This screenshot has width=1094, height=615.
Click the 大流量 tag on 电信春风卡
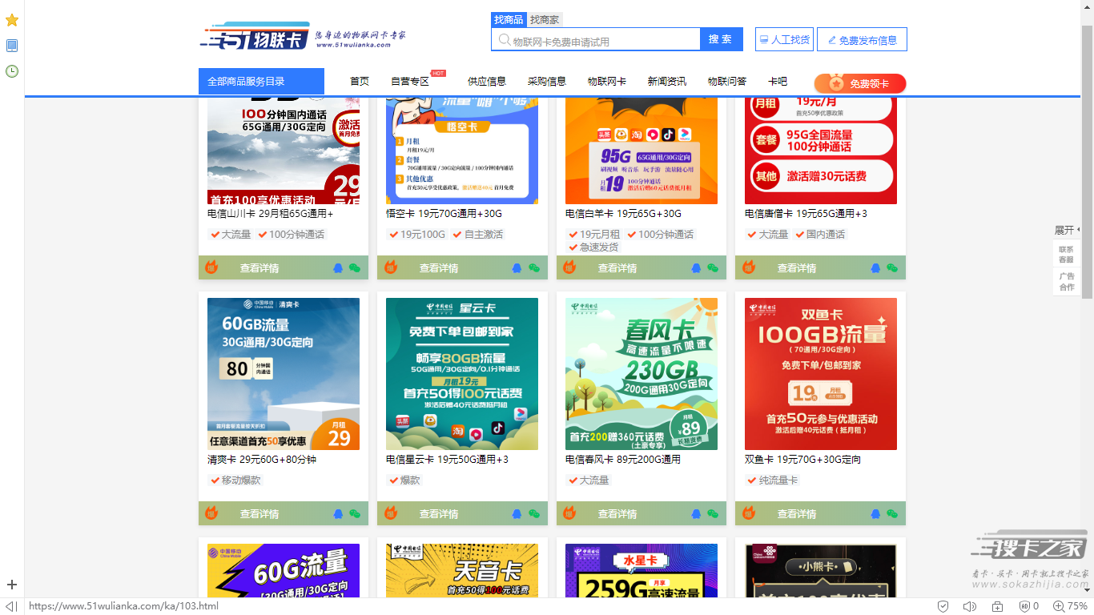(589, 480)
